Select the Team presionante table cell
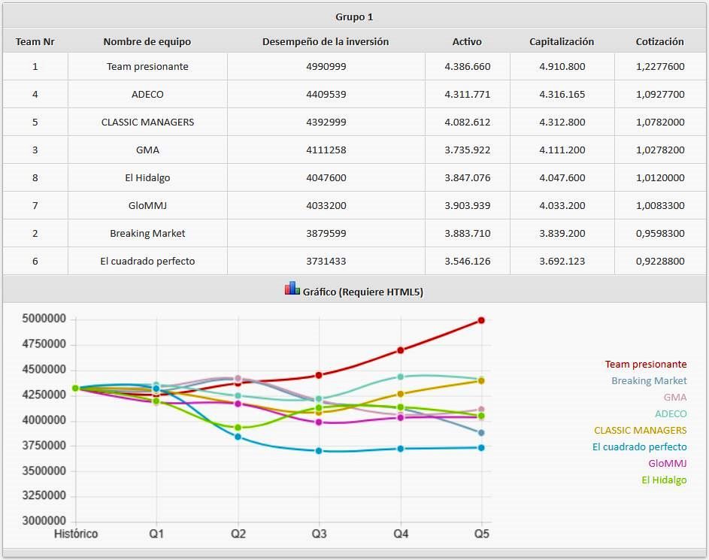The height and width of the screenshot is (560, 709). tap(147, 66)
